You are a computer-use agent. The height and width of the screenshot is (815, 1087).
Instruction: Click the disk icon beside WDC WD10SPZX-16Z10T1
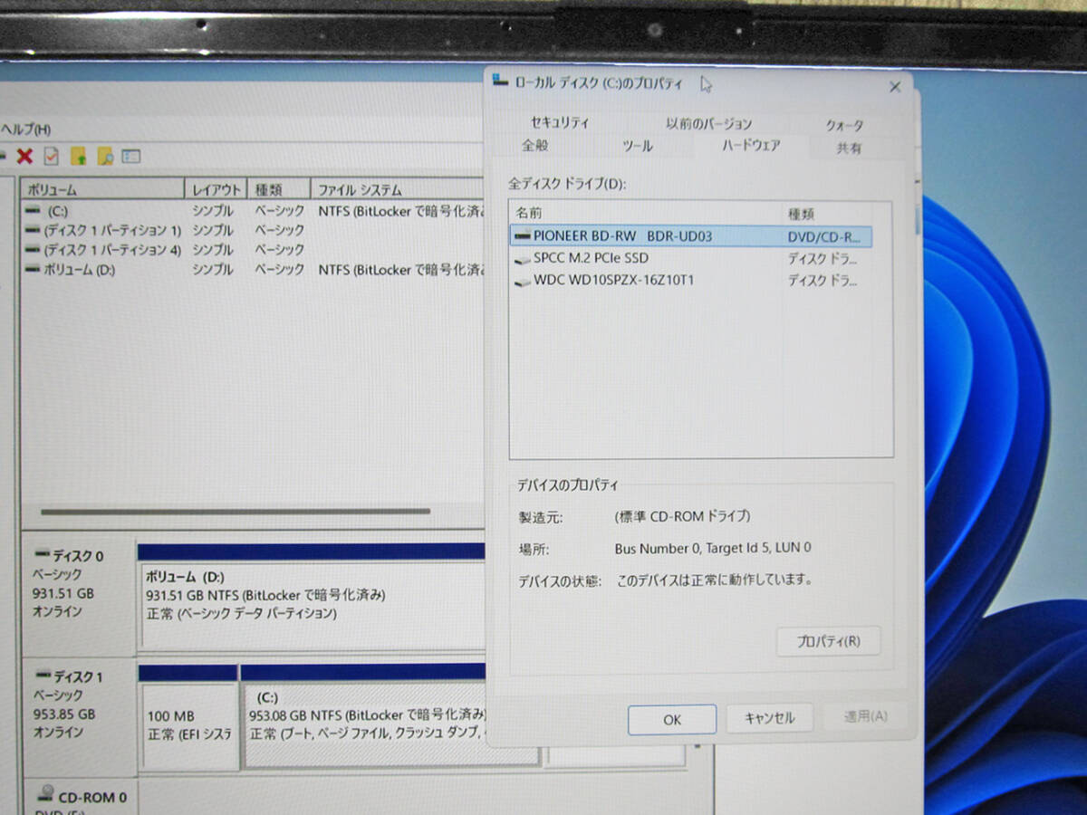click(522, 282)
